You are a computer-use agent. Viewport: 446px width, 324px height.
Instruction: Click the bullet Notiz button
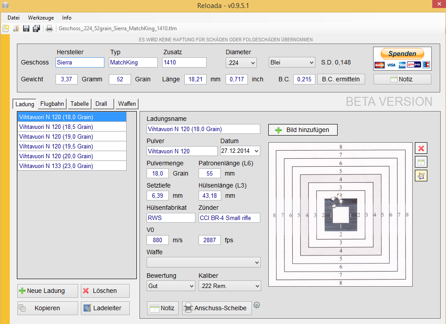pos(402,79)
